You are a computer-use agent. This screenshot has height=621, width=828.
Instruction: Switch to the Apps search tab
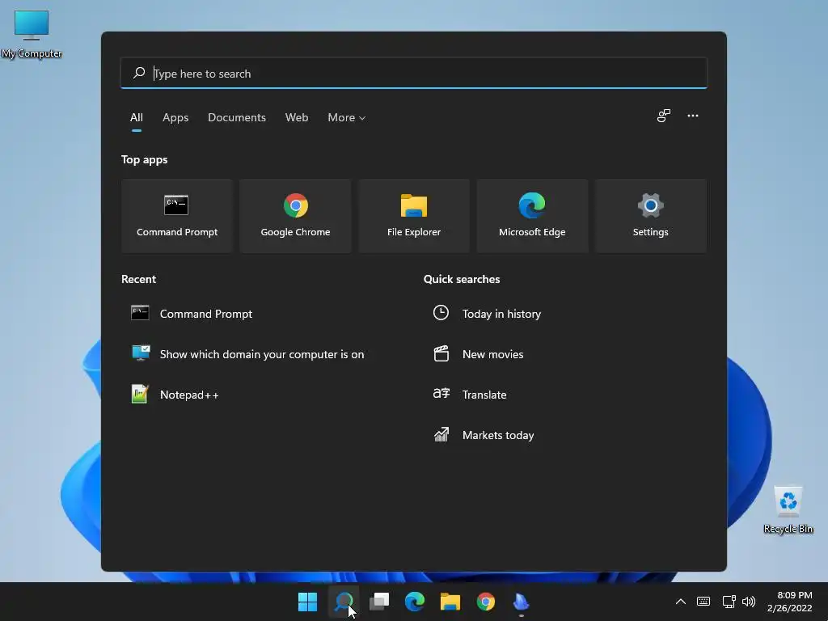pyautogui.click(x=175, y=118)
